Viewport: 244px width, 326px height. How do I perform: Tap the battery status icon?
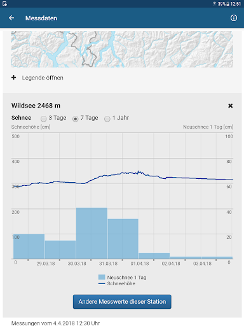point(228,4)
